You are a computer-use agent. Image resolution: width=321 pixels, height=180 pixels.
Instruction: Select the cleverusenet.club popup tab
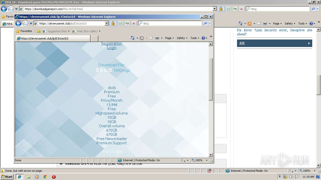click(x=53, y=38)
